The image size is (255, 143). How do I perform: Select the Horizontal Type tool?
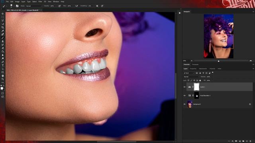click(x=3, y=65)
